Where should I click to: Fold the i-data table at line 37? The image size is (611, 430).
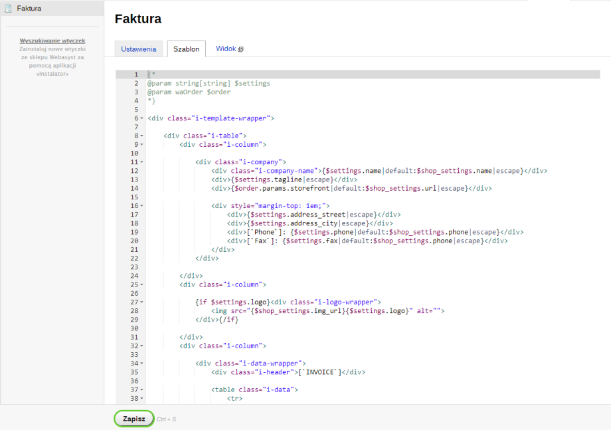142,390
